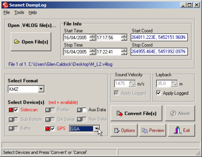Toggle the Bathy device checkbox

(x=16, y=128)
